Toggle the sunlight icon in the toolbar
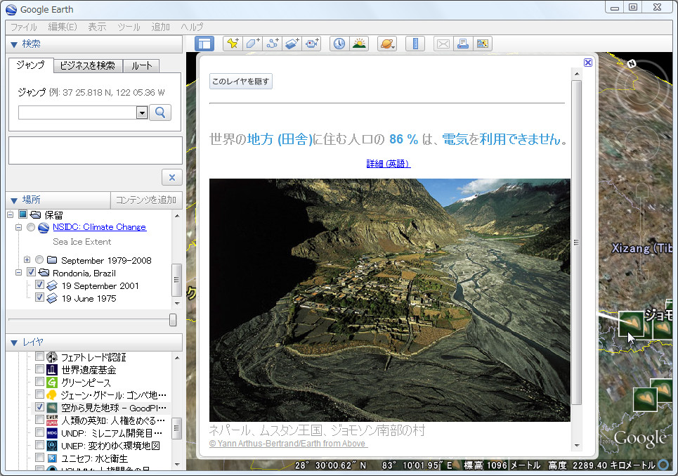 359,44
